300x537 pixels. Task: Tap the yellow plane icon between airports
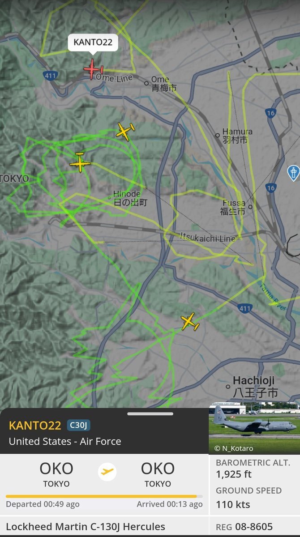point(107,471)
